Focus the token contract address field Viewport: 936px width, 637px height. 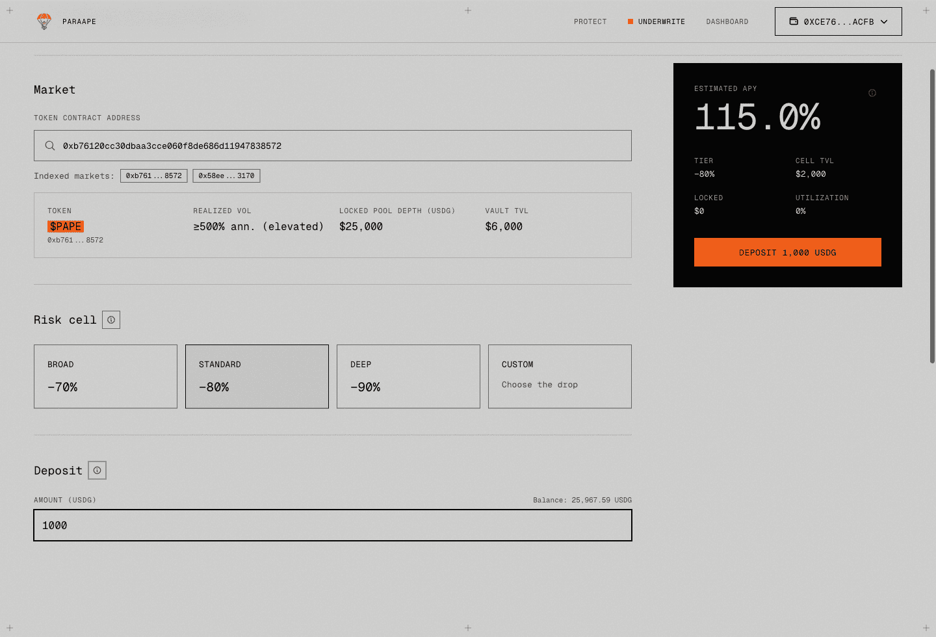(x=333, y=146)
